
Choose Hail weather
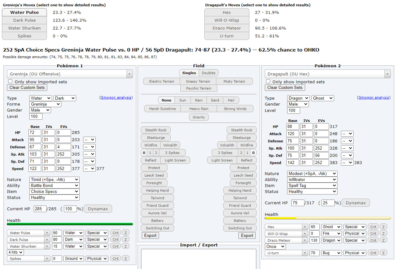tap(231, 100)
